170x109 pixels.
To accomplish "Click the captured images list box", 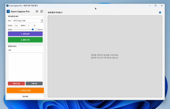I will pos(25,66).
